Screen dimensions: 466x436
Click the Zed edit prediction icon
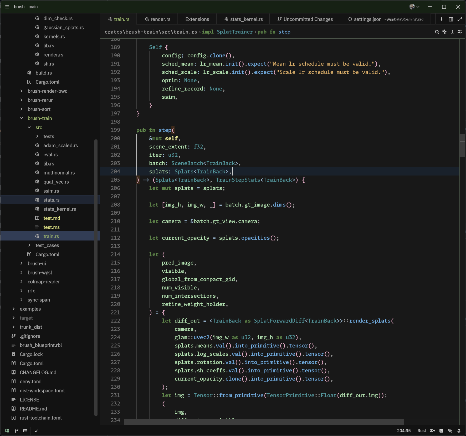point(432,431)
